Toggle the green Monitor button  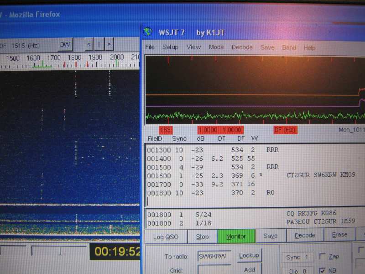pos(236,236)
